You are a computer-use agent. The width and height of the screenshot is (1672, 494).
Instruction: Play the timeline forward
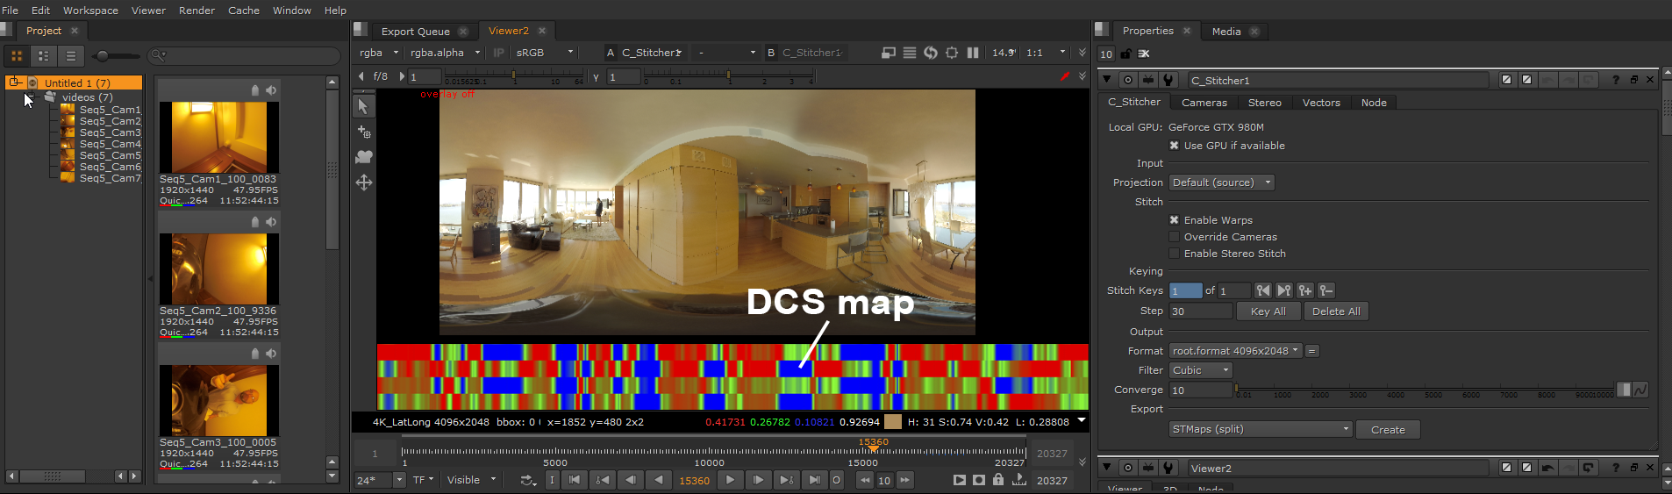[730, 480]
